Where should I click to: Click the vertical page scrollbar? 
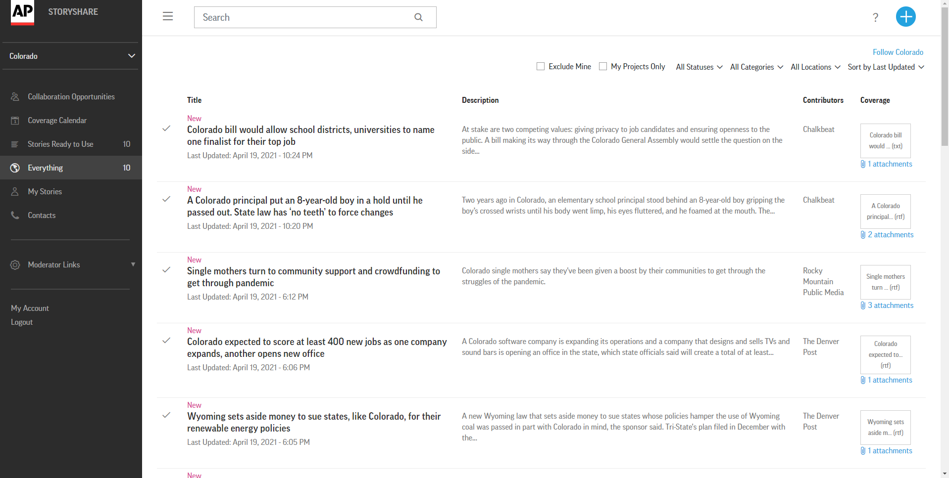(945, 198)
